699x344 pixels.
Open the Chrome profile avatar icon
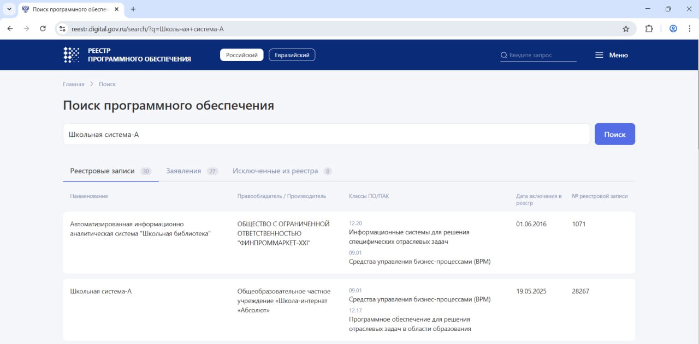tap(673, 29)
